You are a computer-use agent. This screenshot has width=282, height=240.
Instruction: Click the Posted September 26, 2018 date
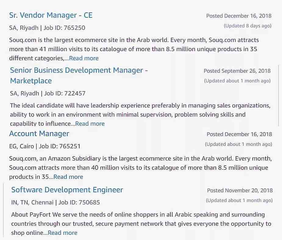tap(237, 71)
